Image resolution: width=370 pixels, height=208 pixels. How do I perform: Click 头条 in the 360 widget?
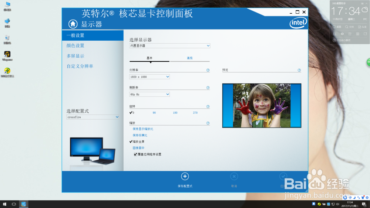[x=362, y=27]
